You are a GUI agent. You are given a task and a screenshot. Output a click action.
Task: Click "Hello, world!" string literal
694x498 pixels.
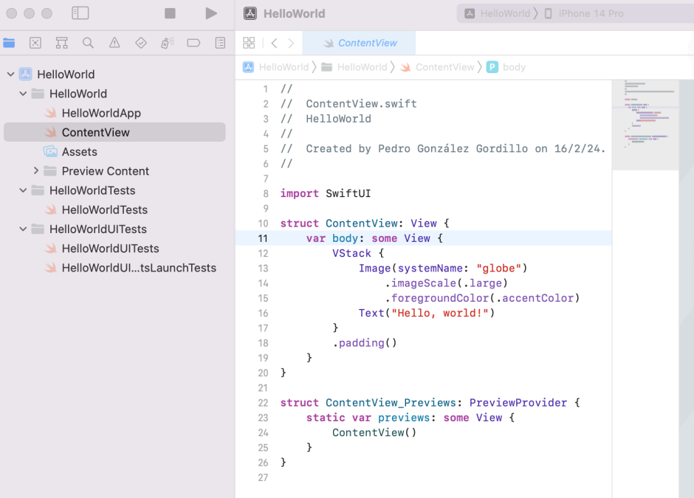click(440, 313)
